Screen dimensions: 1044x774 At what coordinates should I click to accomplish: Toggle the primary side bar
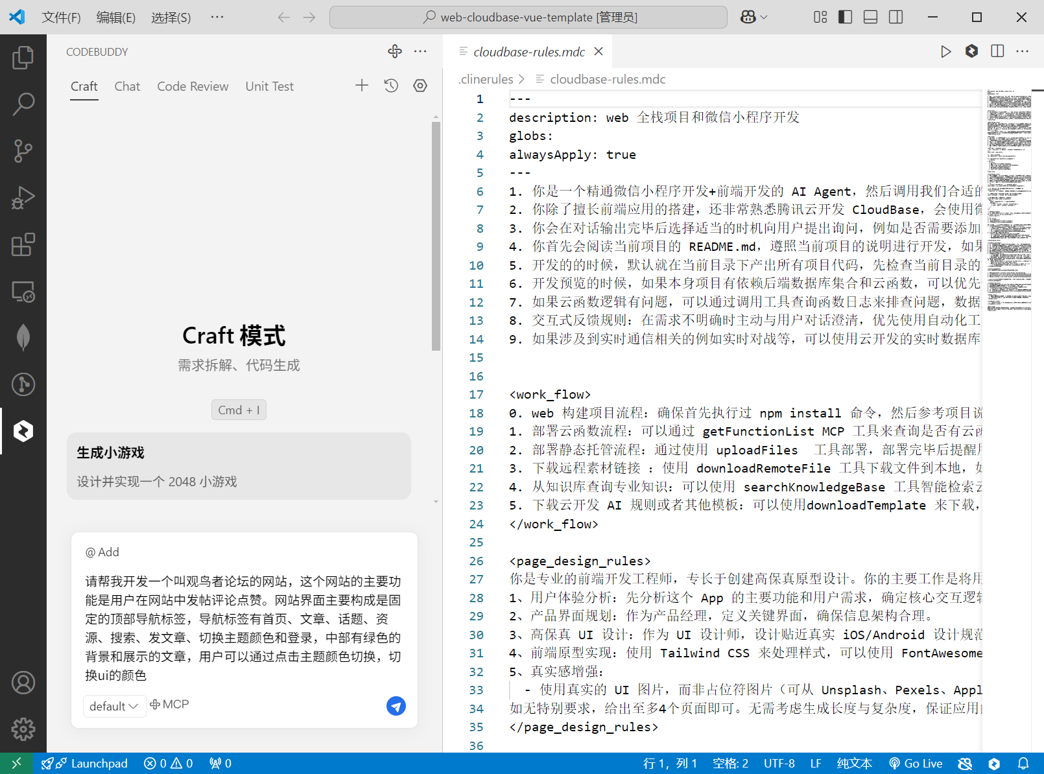845,17
